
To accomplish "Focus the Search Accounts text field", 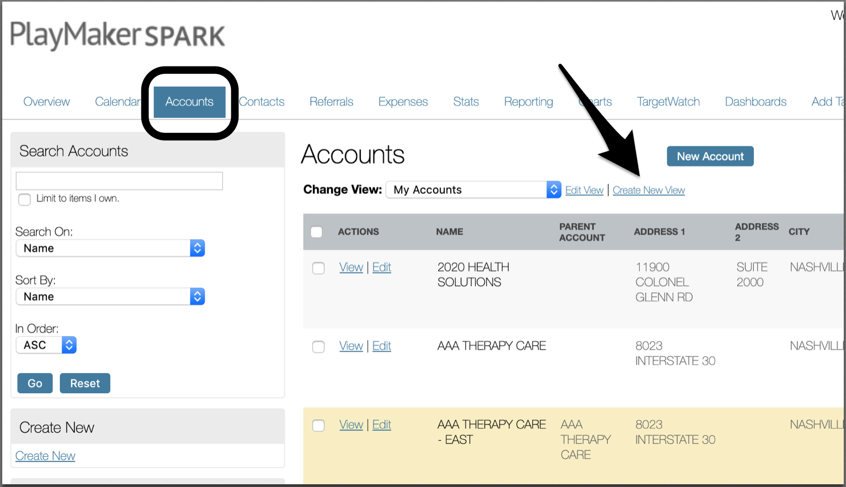I will tap(120, 181).
